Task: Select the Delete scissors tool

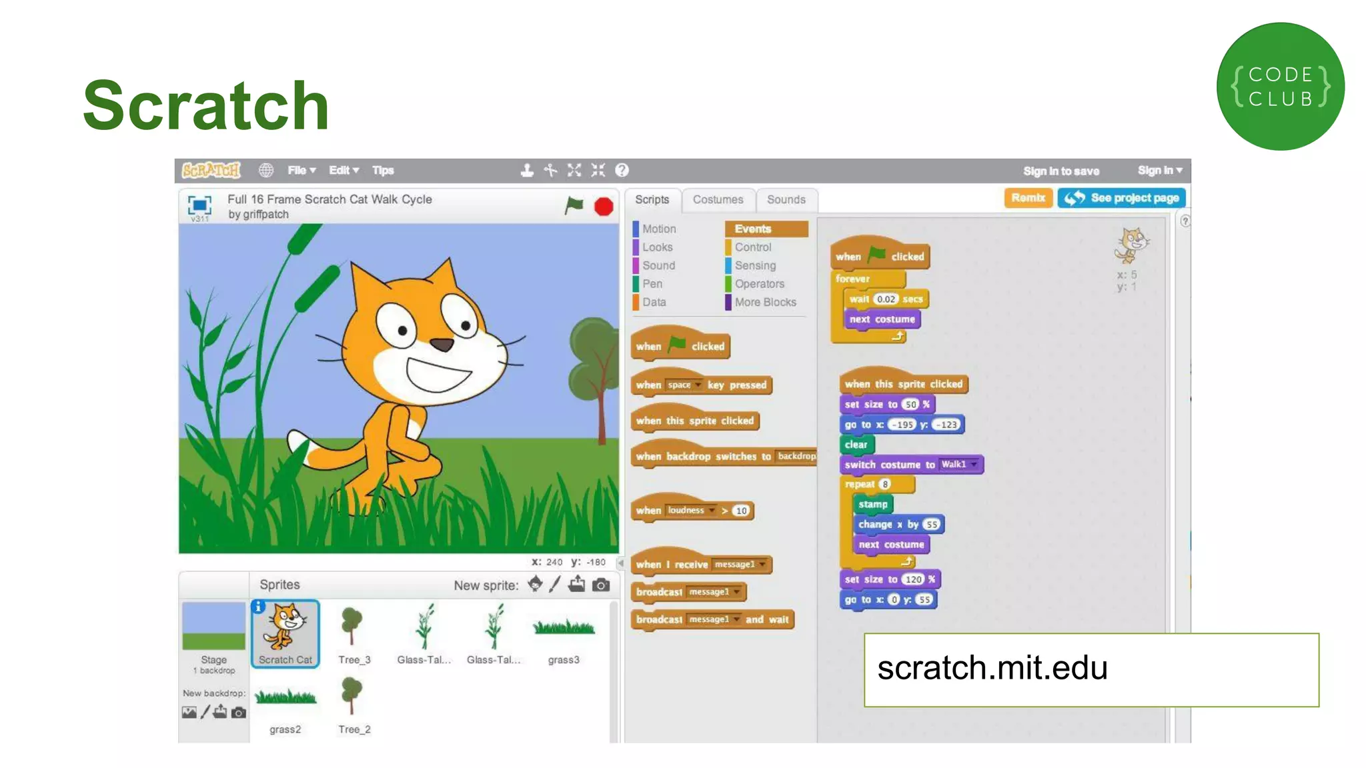Action: (551, 171)
